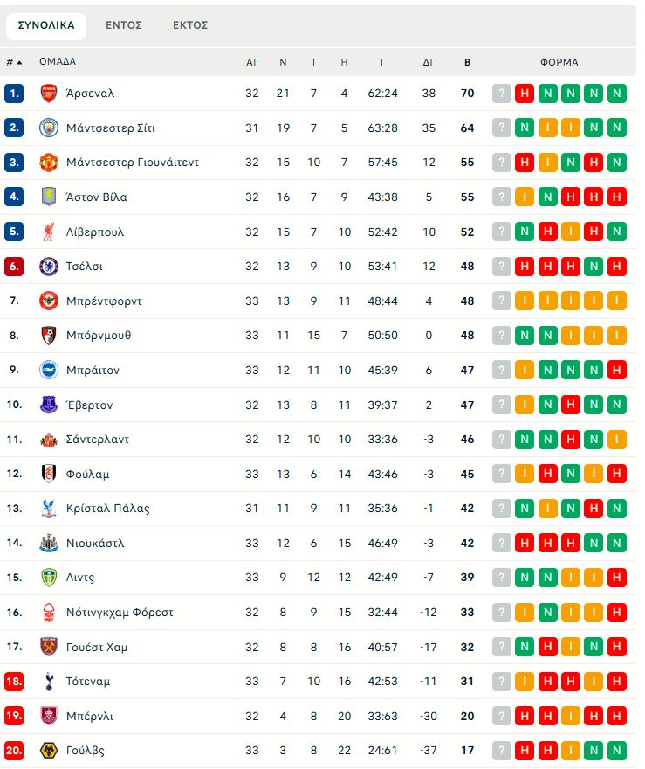Open the Άρσεναλ team page
The width and height of the screenshot is (645, 769).
coord(92,94)
